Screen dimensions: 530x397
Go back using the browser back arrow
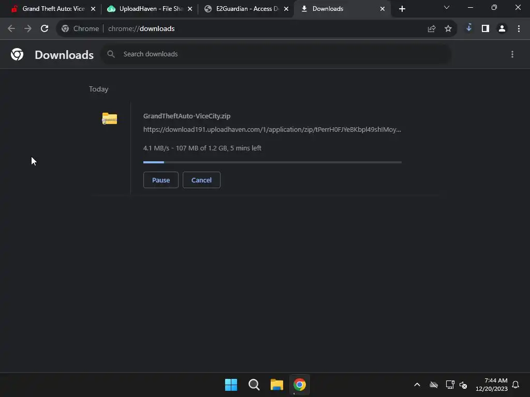pyautogui.click(x=11, y=29)
